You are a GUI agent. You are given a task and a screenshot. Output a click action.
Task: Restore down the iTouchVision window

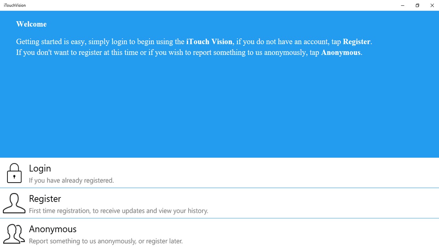point(417,5)
